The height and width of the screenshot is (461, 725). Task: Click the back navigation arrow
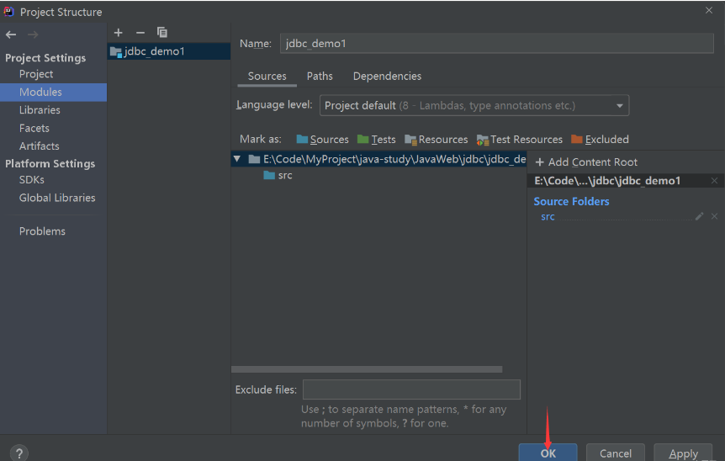(11, 34)
